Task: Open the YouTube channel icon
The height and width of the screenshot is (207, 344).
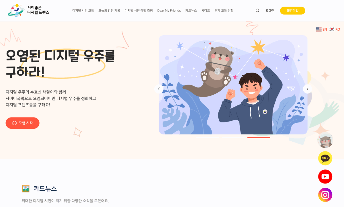Action: click(325, 177)
